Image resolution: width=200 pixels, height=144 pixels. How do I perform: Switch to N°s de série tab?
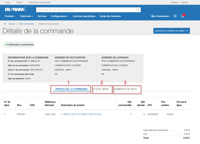[101, 89]
